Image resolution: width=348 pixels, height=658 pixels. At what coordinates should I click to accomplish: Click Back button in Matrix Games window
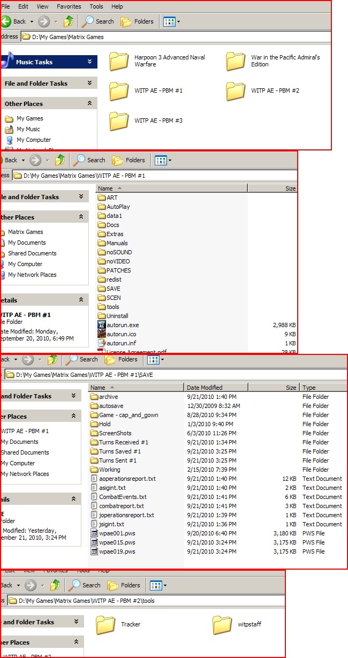click(x=14, y=21)
